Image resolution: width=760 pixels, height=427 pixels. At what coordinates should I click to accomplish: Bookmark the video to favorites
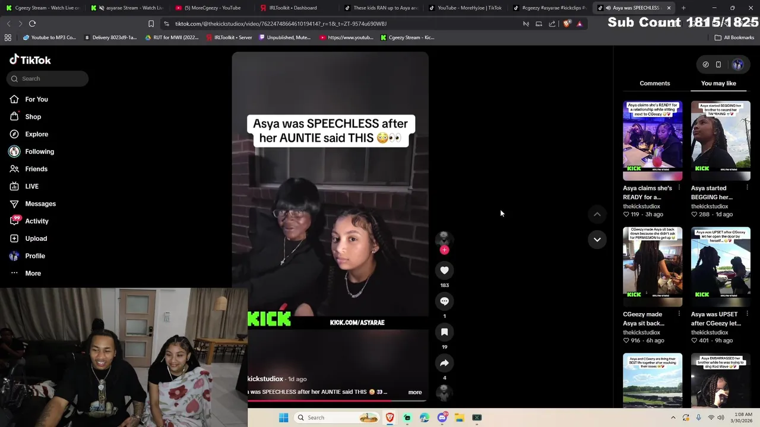click(x=444, y=332)
